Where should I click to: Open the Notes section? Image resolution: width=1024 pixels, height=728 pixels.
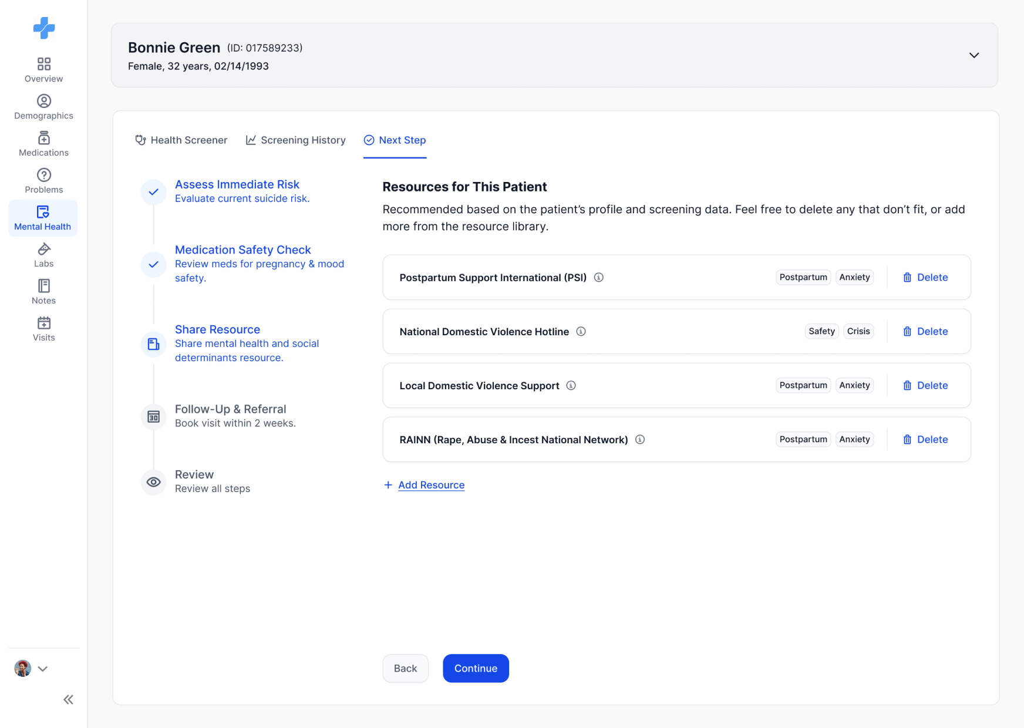tap(43, 292)
